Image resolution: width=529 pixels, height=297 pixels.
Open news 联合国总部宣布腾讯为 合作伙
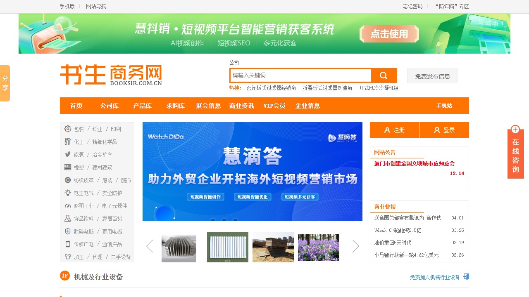coord(407,218)
